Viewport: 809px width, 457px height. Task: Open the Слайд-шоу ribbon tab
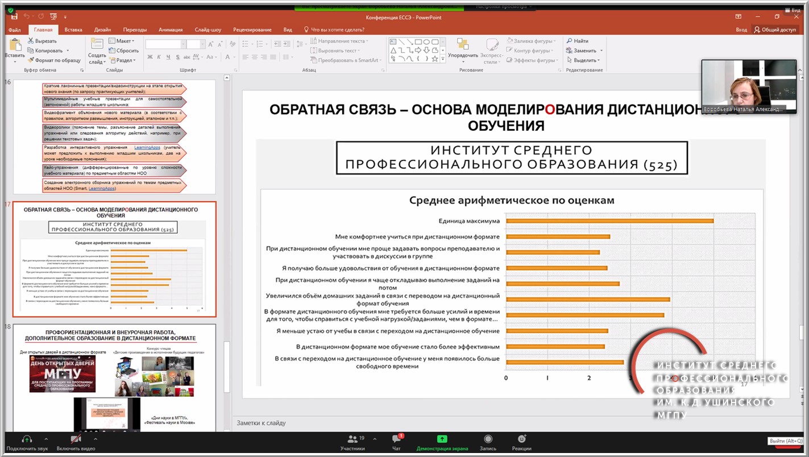tap(208, 30)
